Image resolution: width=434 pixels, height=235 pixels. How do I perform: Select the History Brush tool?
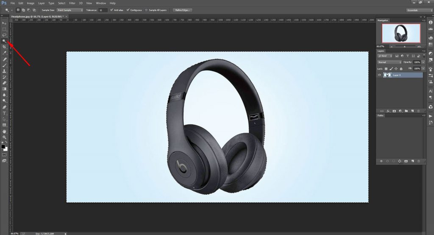point(4,77)
